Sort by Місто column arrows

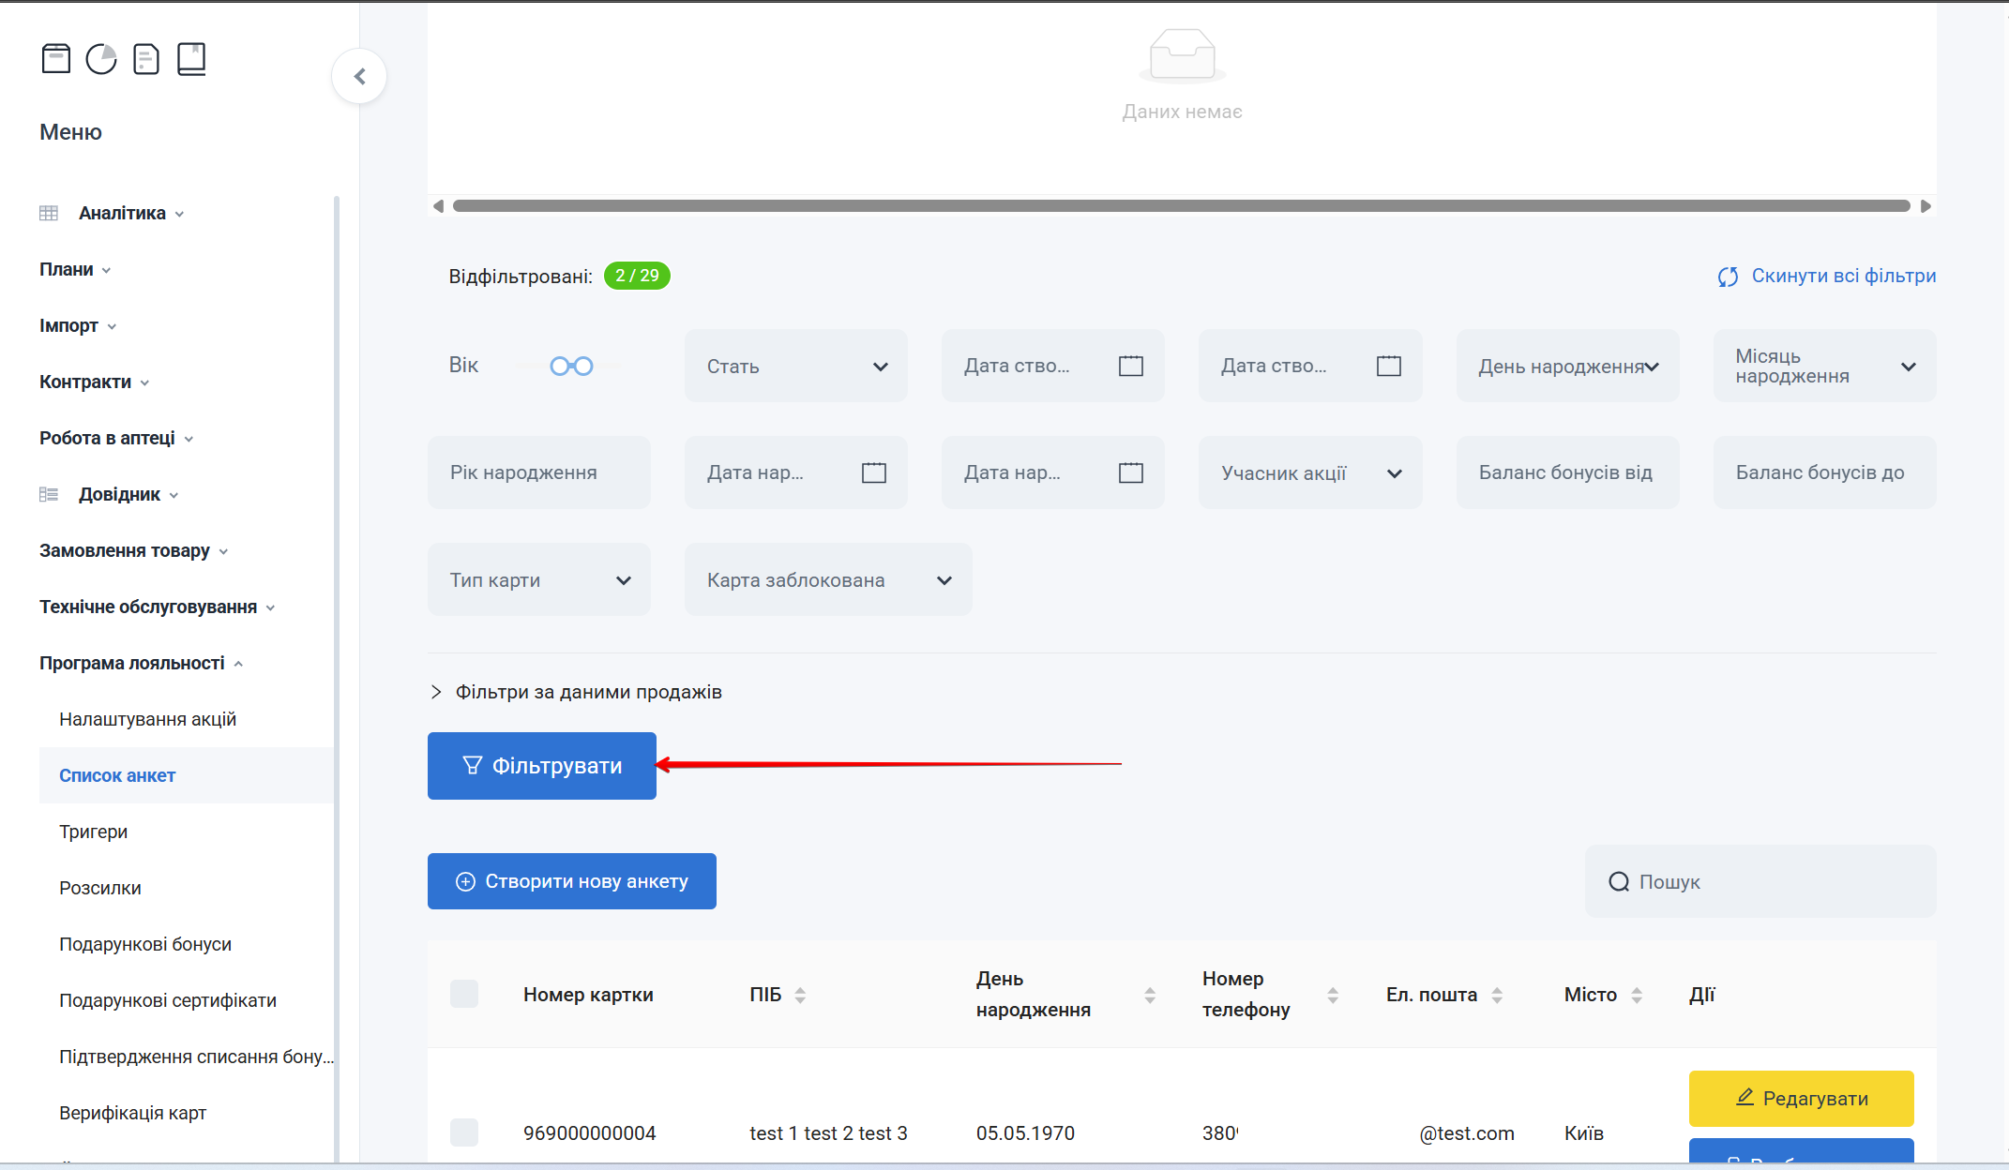click(1637, 995)
